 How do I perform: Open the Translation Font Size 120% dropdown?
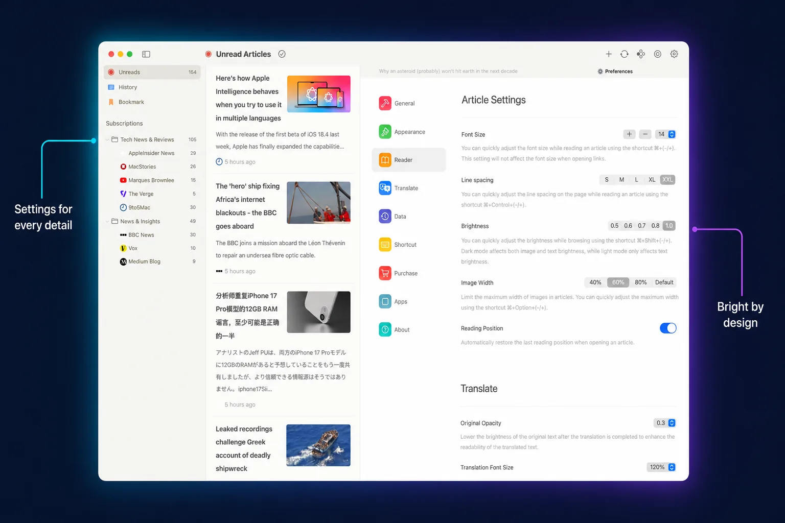661,467
